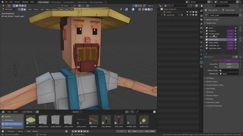Toggle mirror object selectability arrow
This screenshot has width=243, height=136.
point(188,12)
